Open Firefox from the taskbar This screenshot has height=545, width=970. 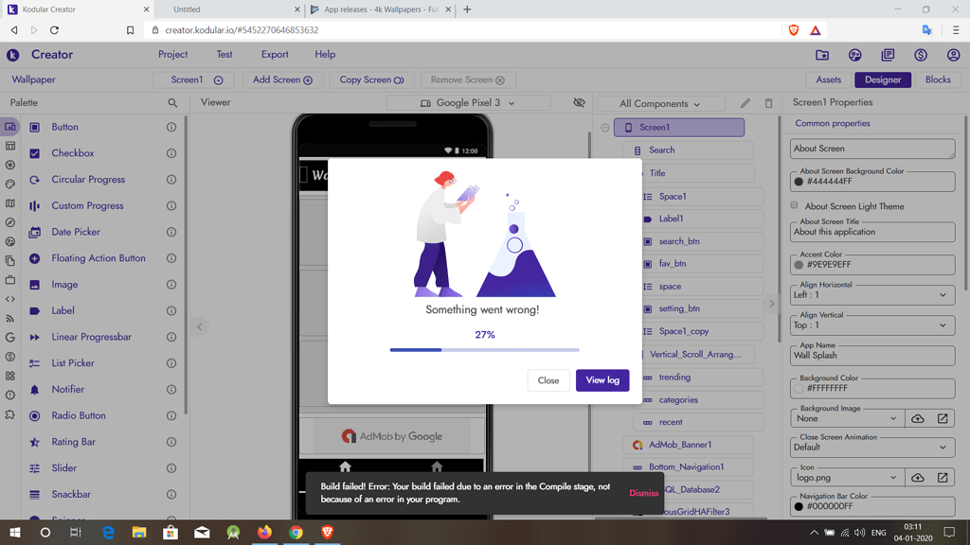click(x=265, y=532)
